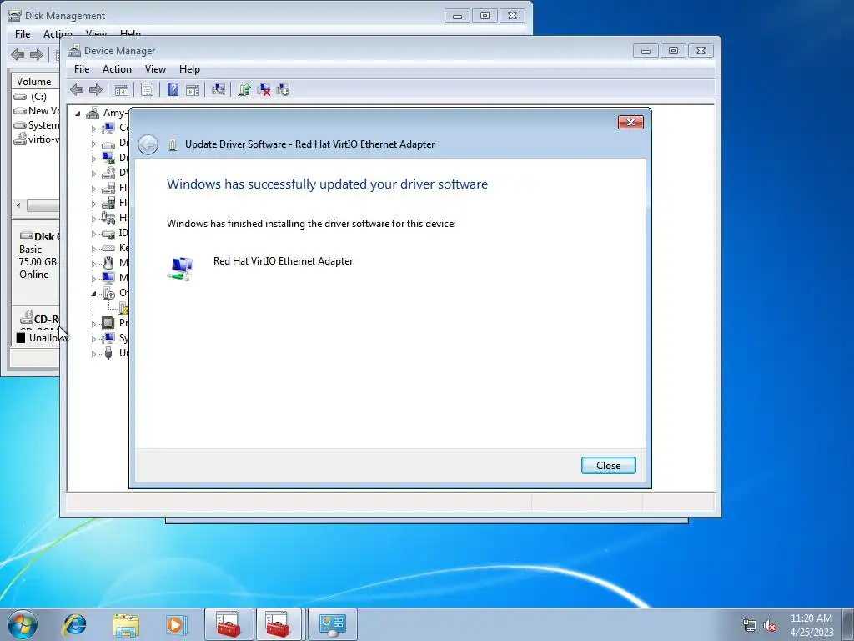Click Uninstall device icon with red X
Viewport: 854px width, 641px height.
click(x=264, y=89)
